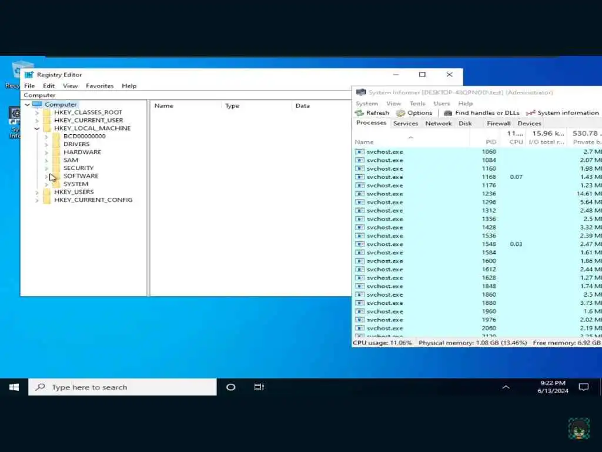Viewport: 602px width, 452px height.
Task: Select svchost.exe row with PID 1848
Action: click(x=477, y=287)
